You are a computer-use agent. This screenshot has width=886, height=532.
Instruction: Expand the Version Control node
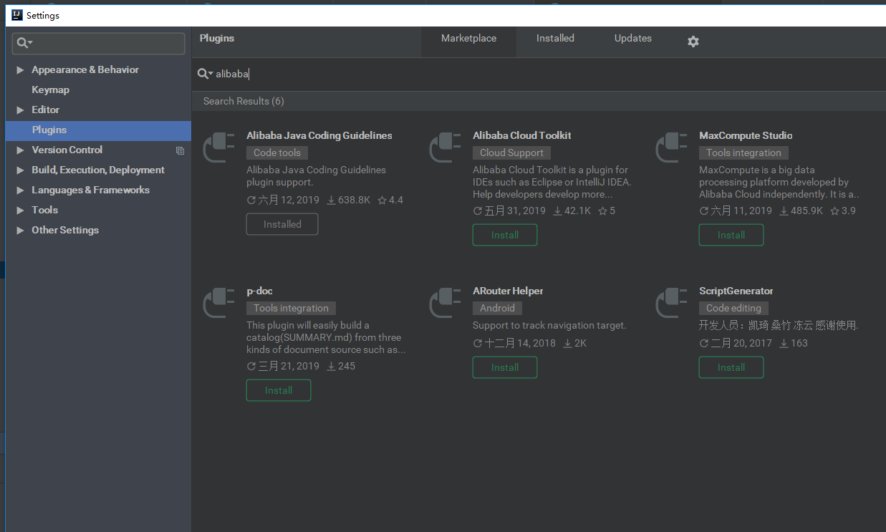[x=20, y=150]
